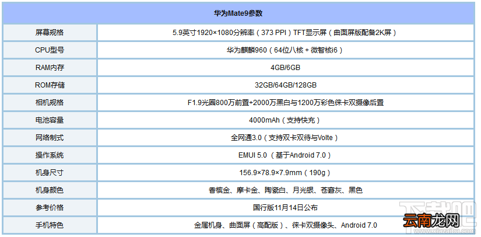Select the EMUI 5.0 system value

[285, 155]
